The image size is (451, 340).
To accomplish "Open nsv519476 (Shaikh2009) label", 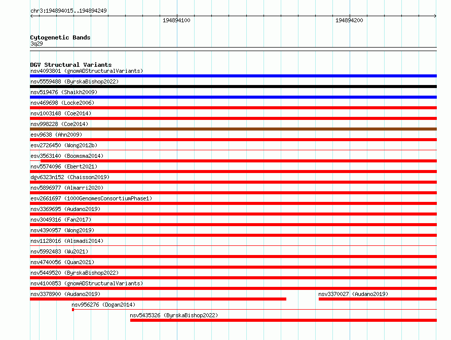I will click(64, 92).
